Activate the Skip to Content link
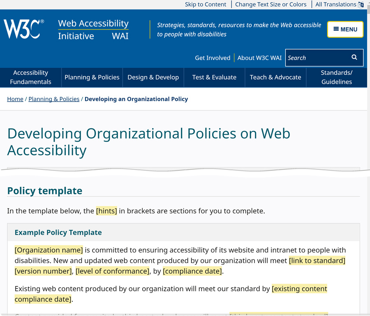Screen dimensions: 370x316 [206, 5]
